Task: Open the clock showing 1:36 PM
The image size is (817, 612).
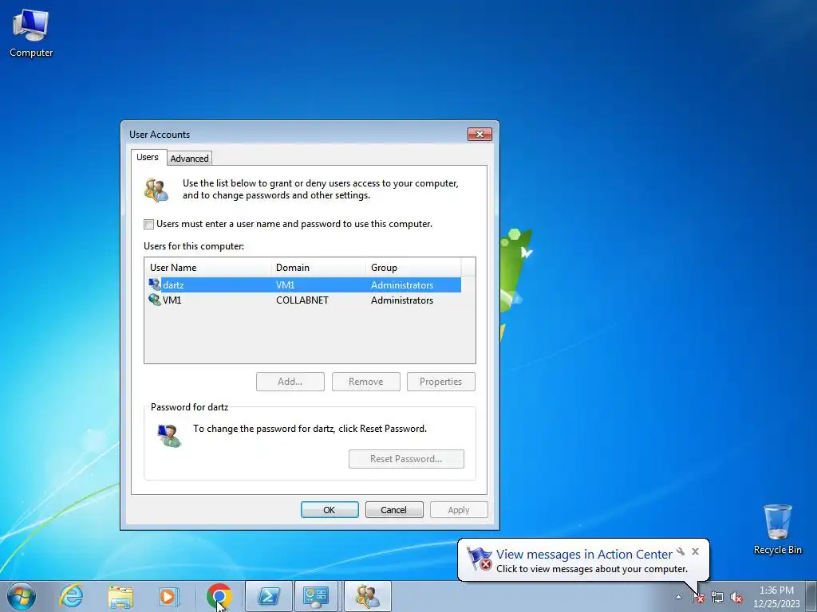Action: click(776, 597)
